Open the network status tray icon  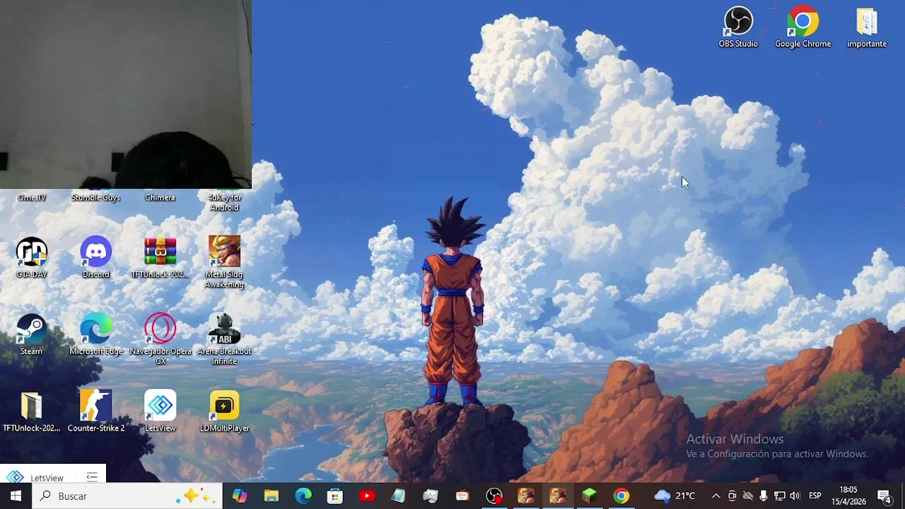779,496
